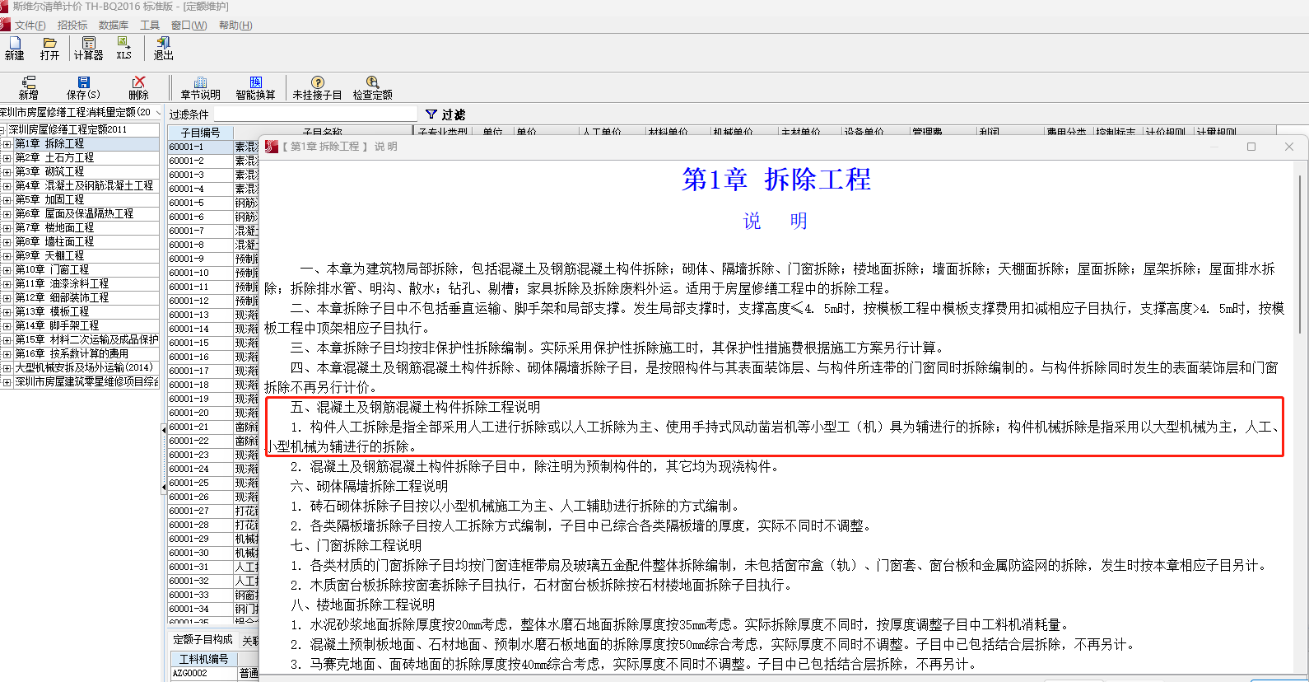Select 第15章 材料二次运输及成品保护

pyautogui.click(x=86, y=339)
